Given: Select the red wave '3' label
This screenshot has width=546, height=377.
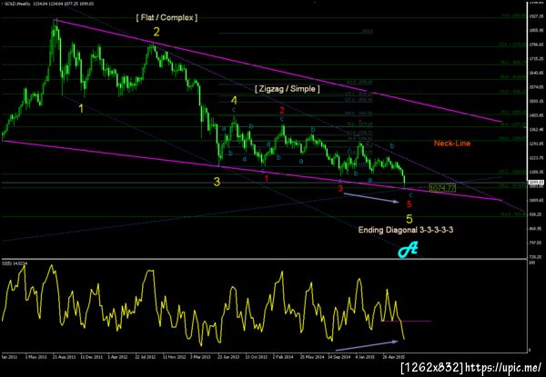Looking at the screenshot, I should tap(340, 188).
